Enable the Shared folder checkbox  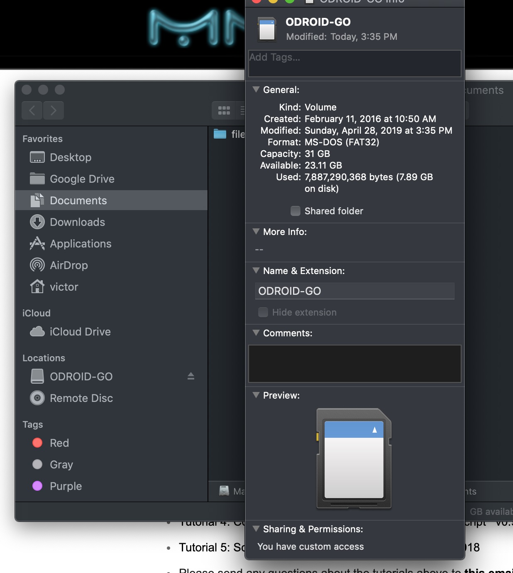click(296, 211)
